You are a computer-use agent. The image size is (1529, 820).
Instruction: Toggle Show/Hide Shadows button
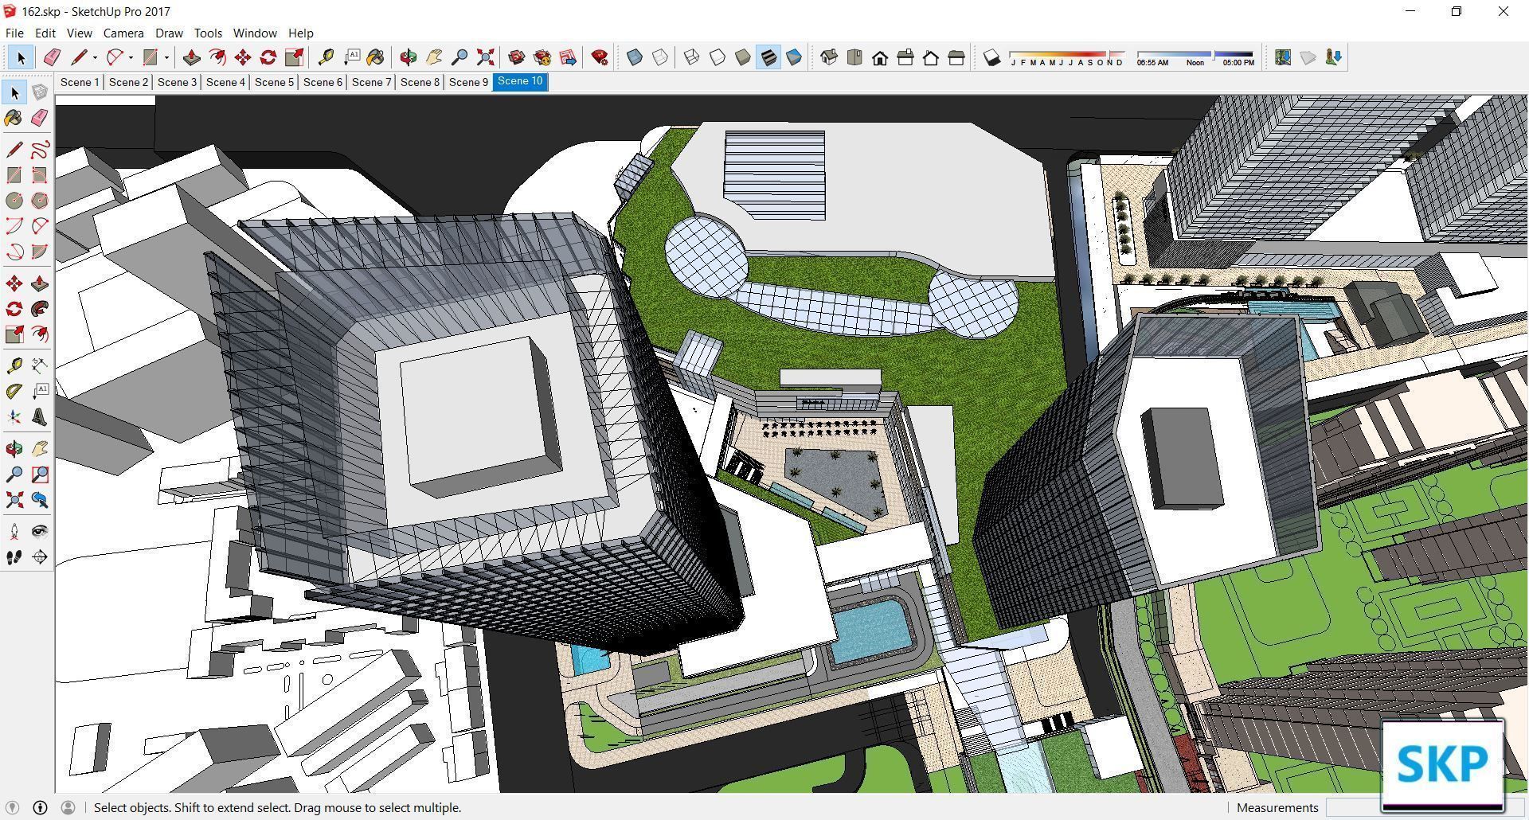991,57
